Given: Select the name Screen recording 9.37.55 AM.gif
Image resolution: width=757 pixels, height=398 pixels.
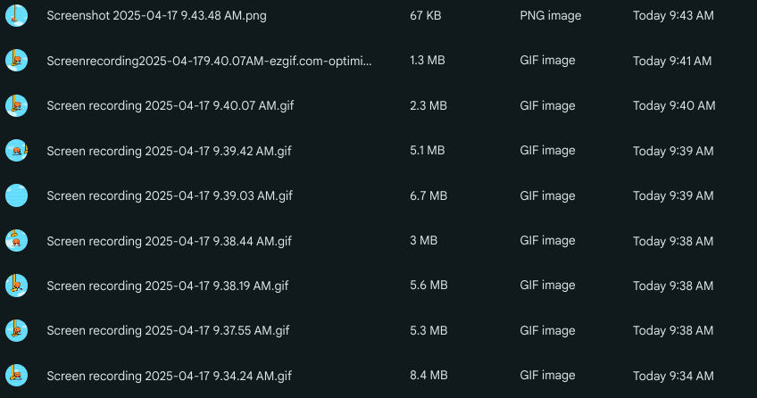Looking at the screenshot, I should pyautogui.click(x=168, y=330).
